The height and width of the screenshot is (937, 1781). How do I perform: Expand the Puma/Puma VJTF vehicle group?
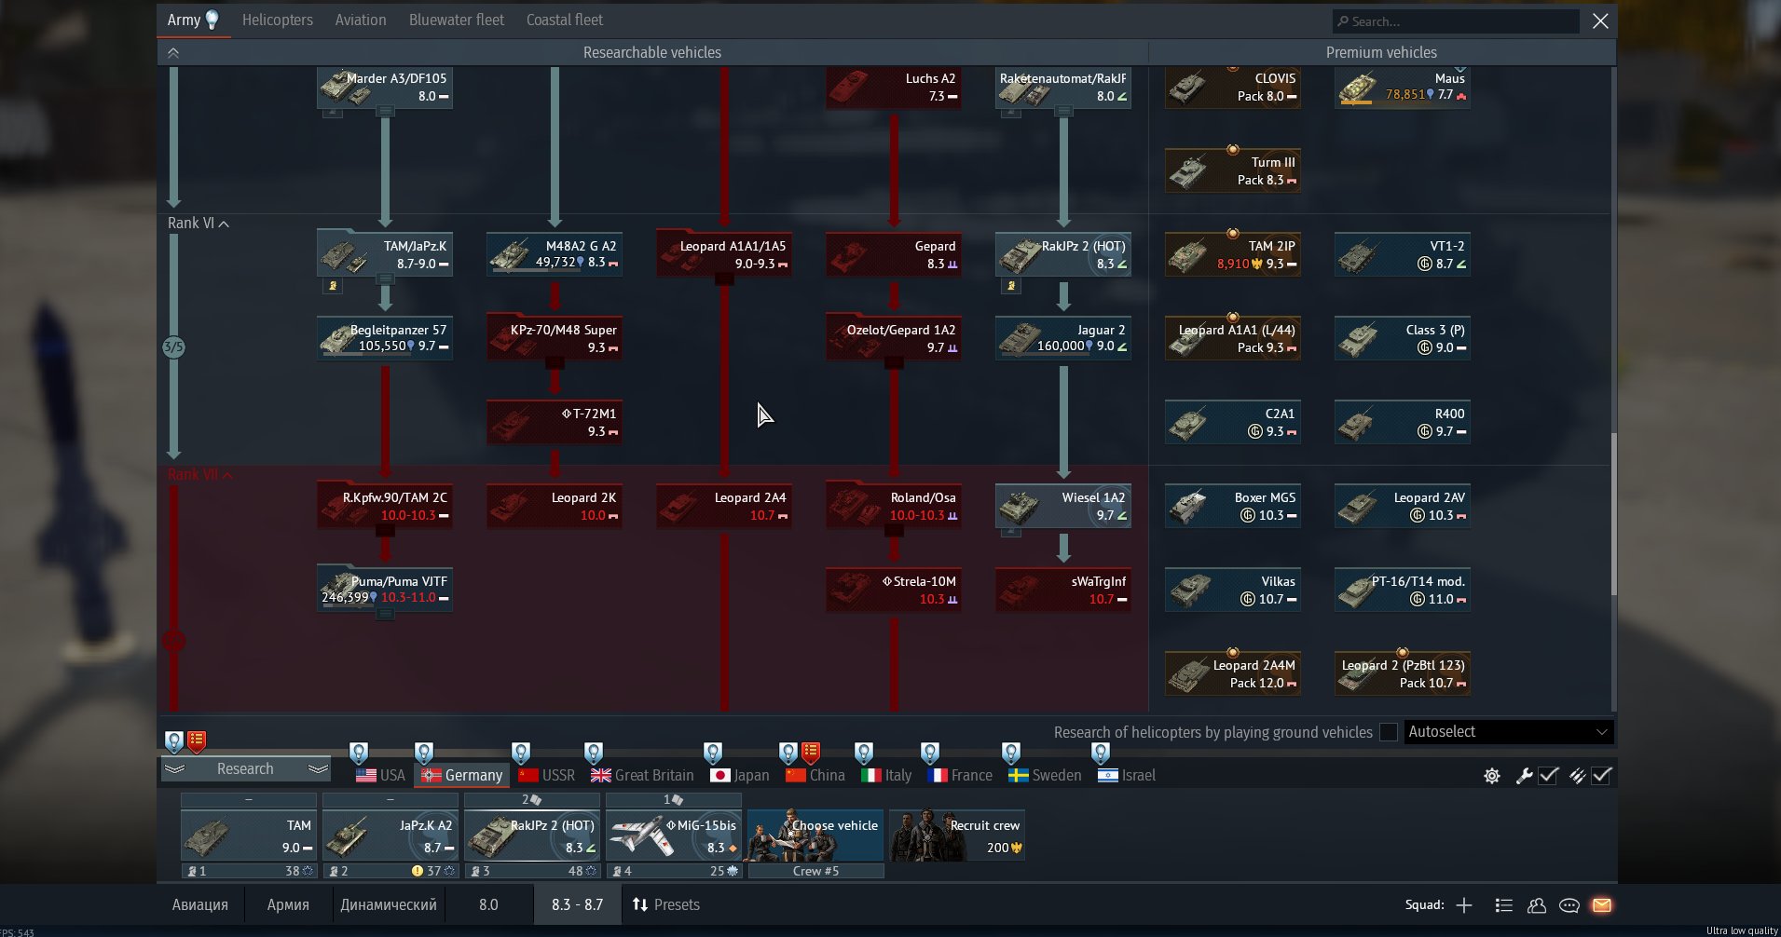[385, 615]
